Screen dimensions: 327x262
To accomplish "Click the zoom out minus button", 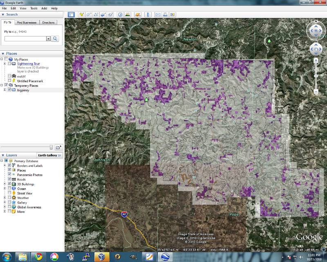I will pyautogui.click(x=316, y=92).
